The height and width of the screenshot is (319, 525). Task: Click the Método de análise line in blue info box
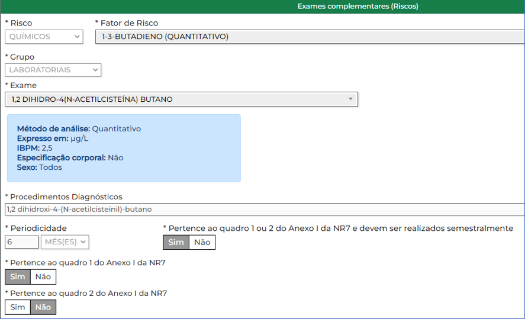(79, 128)
